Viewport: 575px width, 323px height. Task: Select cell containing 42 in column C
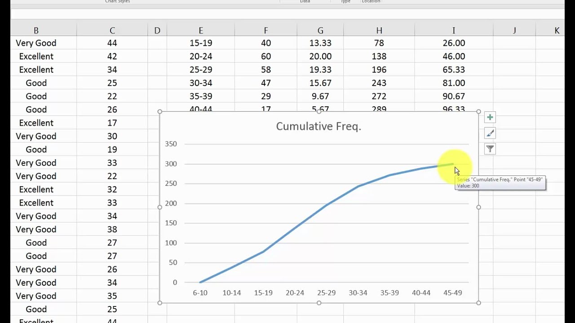point(112,57)
